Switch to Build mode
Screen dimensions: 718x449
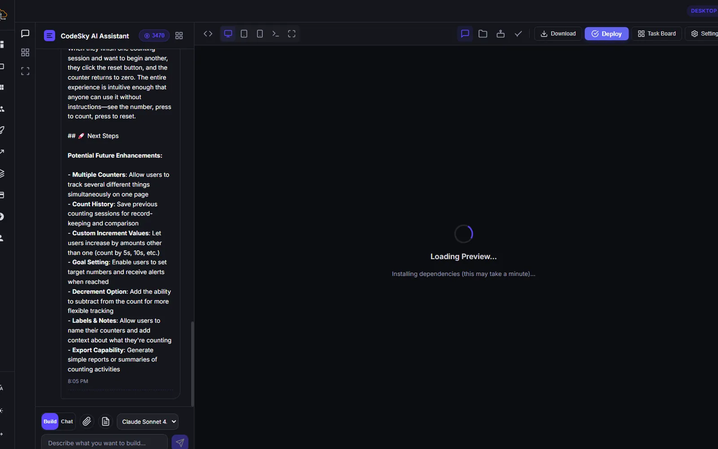tap(50, 422)
